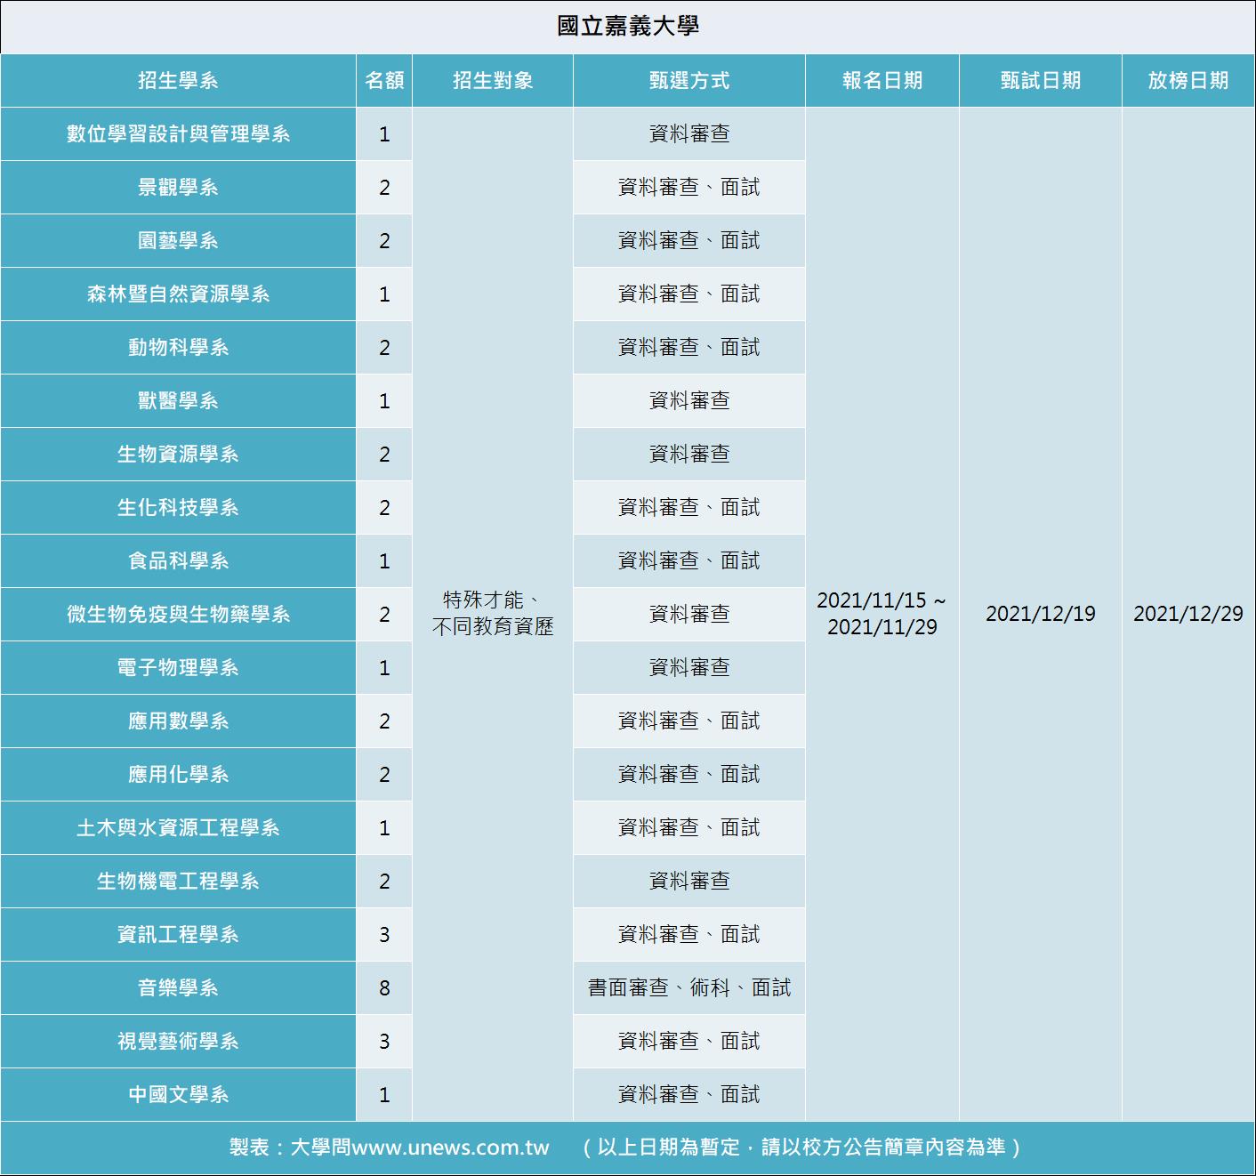Select the 名額 column header
Image resolution: width=1256 pixels, height=1176 pixels.
tap(384, 81)
